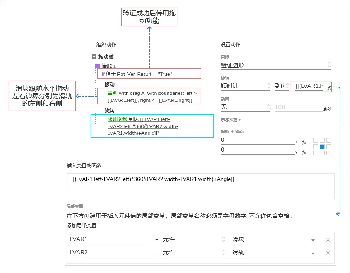Screen dimensions: 350x273
Task: Click the 添加局部变量 link
Action: click(81, 226)
